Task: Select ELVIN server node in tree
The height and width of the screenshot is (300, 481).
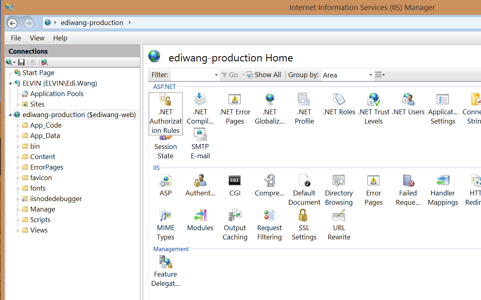Action: [60, 83]
